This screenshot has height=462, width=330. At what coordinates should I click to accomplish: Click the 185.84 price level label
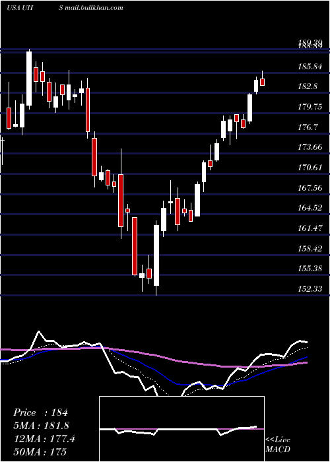pyautogui.click(x=310, y=67)
